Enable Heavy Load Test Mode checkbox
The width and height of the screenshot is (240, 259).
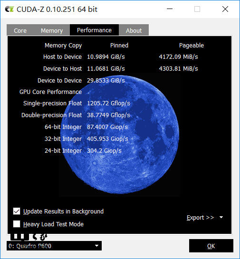[17, 224]
